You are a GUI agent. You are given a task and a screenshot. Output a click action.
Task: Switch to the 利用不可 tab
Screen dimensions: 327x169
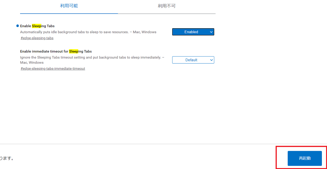pyautogui.click(x=167, y=6)
